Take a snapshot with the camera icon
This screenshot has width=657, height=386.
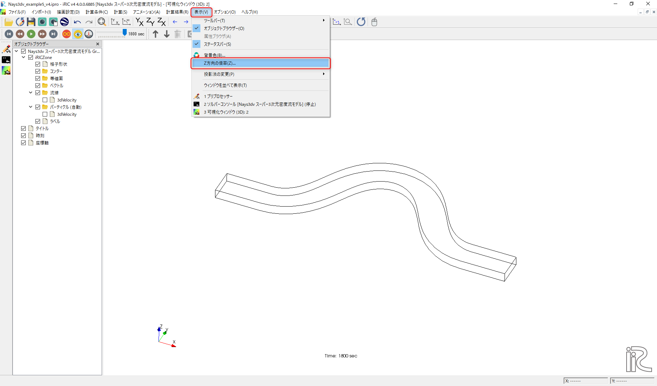pos(42,22)
